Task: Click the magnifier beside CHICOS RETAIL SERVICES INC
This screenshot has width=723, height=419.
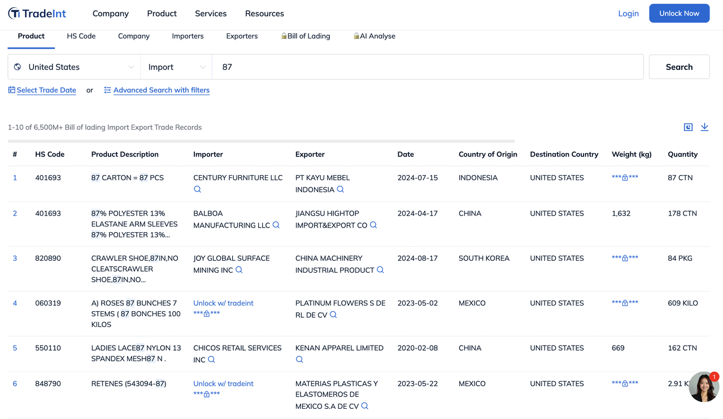Action: click(x=211, y=360)
